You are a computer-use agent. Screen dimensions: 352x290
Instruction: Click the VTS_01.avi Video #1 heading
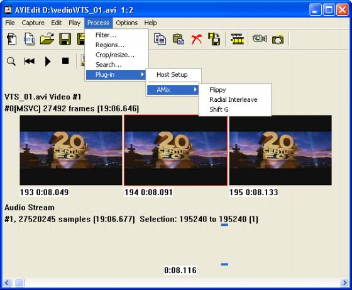(x=43, y=97)
